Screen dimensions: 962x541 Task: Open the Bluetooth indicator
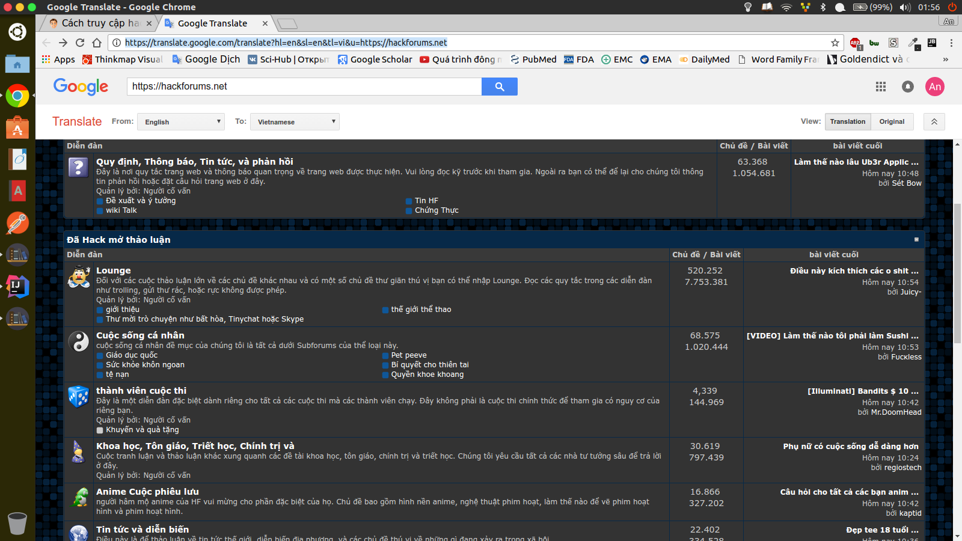(823, 7)
